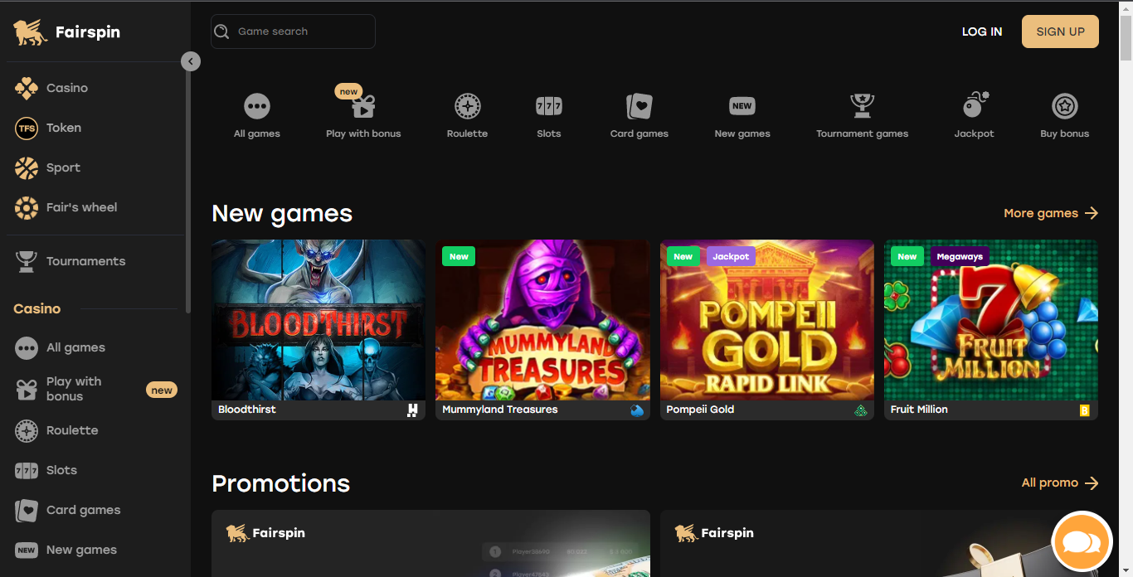Click the LOG IN link
The width and height of the screenshot is (1133, 577).
point(982,32)
